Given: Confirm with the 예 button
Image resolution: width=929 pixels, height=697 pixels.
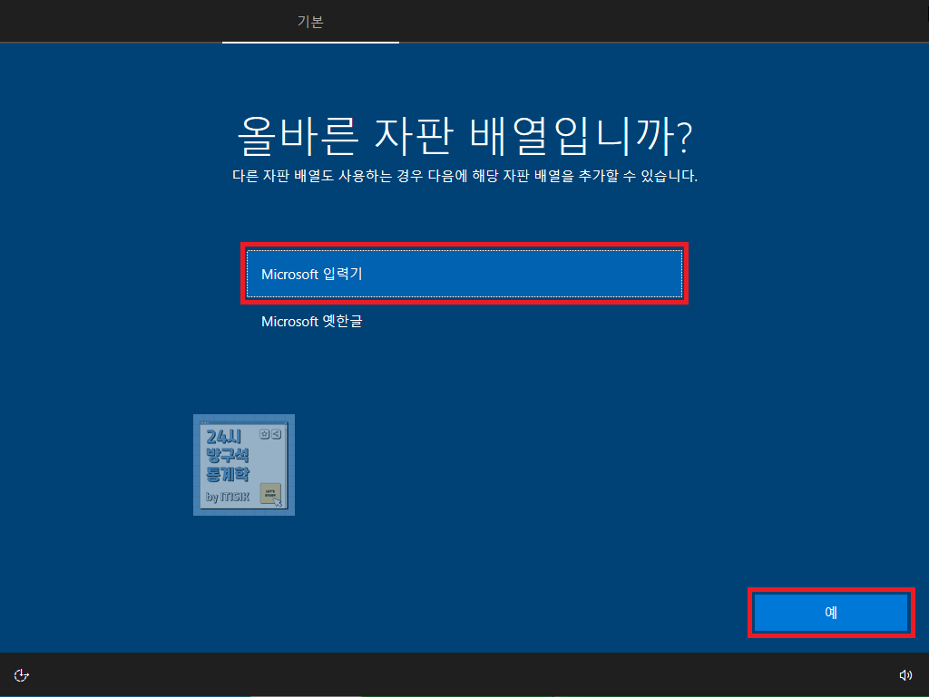Looking at the screenshot, I should coord(831,613).
